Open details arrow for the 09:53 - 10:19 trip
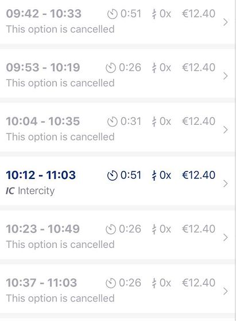The height and width of the screenshot is (321, 236). pos(225,76)
